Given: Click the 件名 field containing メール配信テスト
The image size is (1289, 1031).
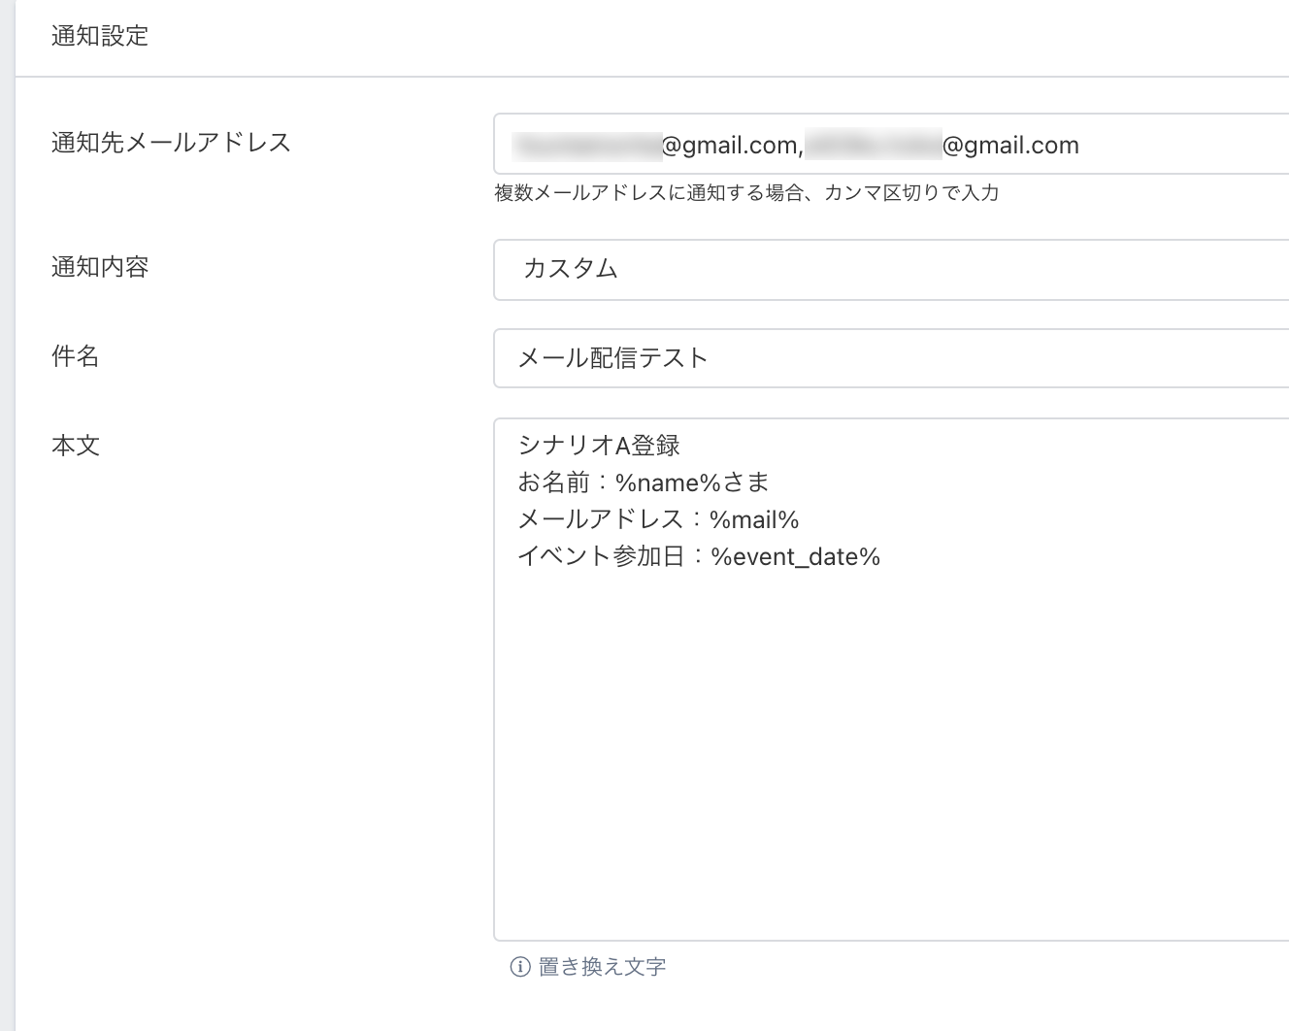Looking at the screenshot, I should tap(891, 358).
